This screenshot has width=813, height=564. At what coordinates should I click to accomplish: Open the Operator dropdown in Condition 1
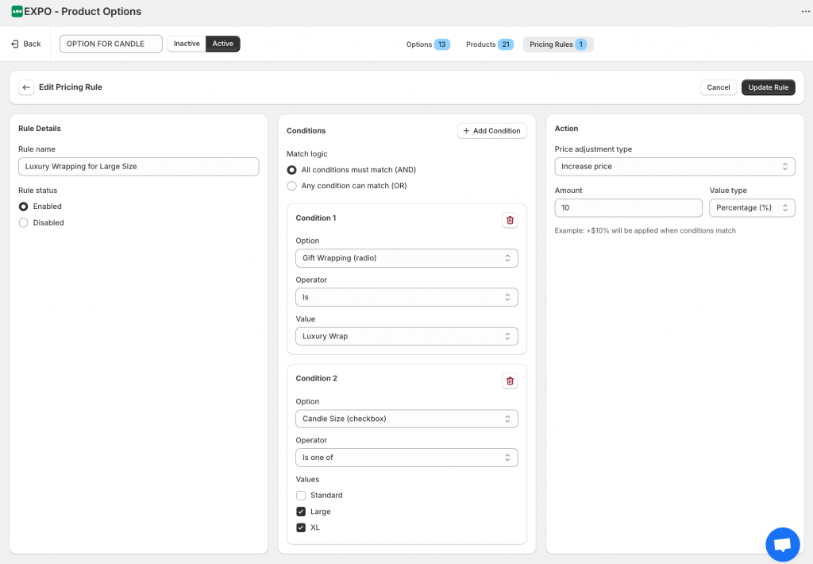click(406, 296)
